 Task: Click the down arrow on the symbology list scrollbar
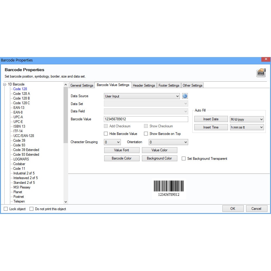pos(66,202)
